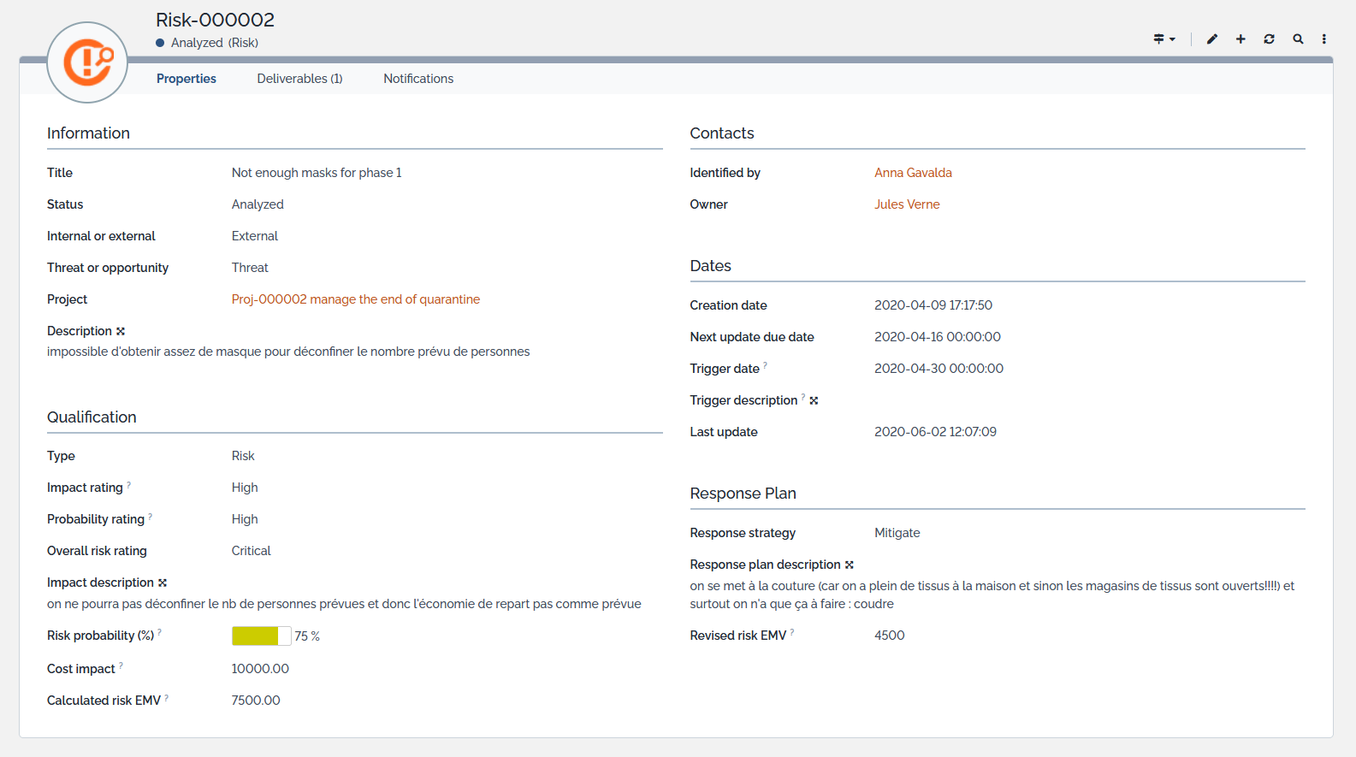The height and width of the screenshot is (757, 1356).
Task: Open project Proj-000002 manage the end of quarantine
Action: [355, 299]
